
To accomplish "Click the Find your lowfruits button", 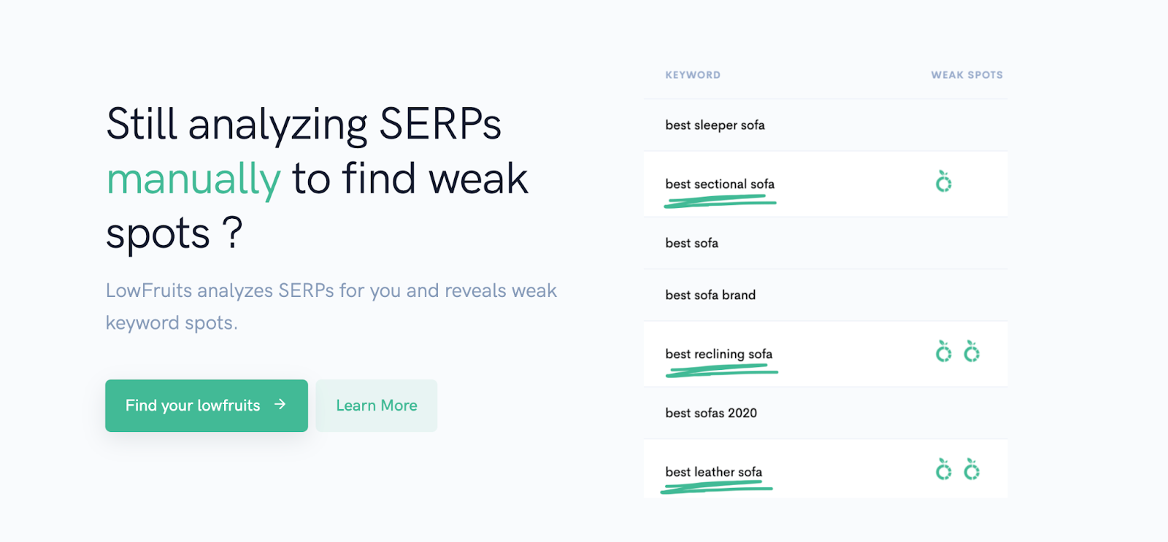I will [207, 406].
